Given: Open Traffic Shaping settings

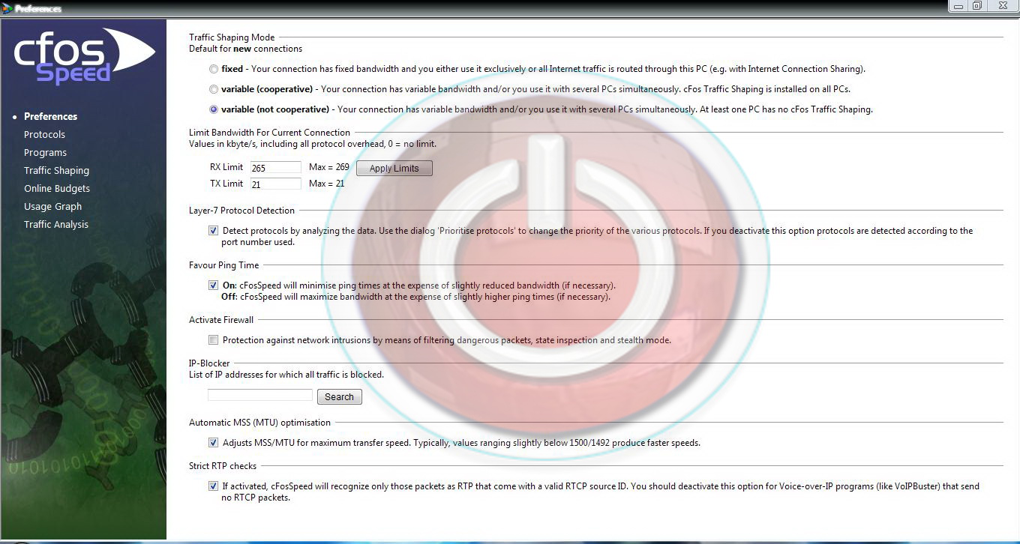Looking at the screenshot, I should click(56, 170).
